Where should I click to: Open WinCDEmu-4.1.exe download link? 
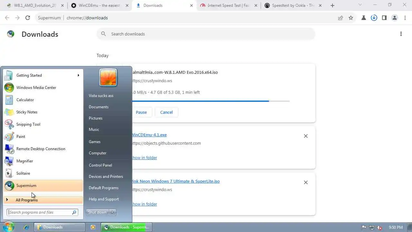coord(149,135)
